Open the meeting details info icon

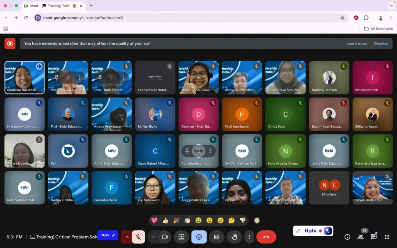click(347, 237)
